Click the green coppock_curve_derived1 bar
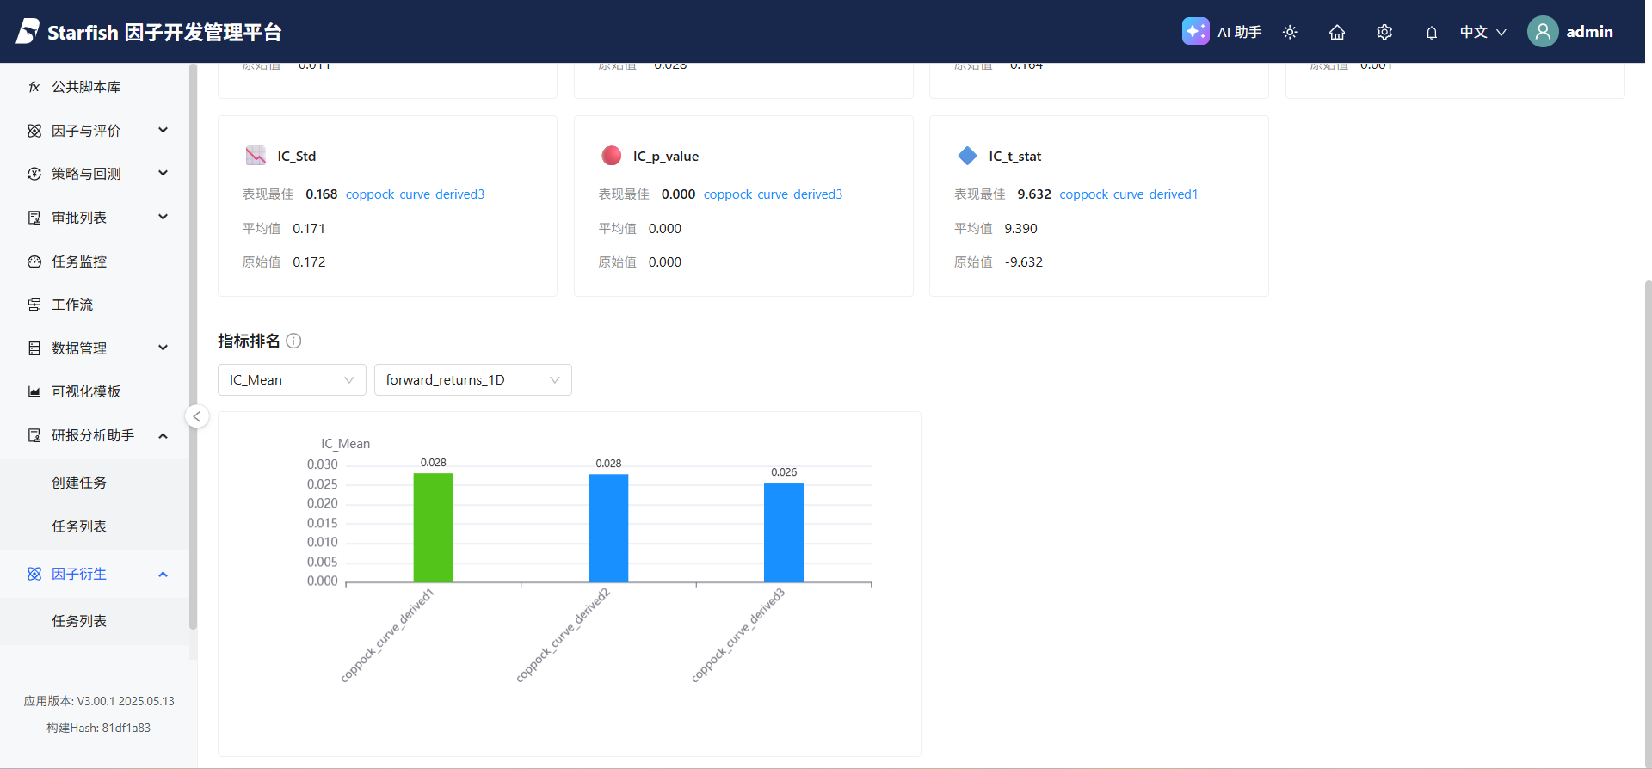 pos(433,527)
